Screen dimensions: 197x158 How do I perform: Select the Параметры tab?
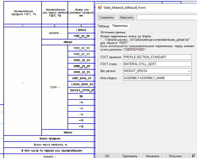click(x=120, y=26)
